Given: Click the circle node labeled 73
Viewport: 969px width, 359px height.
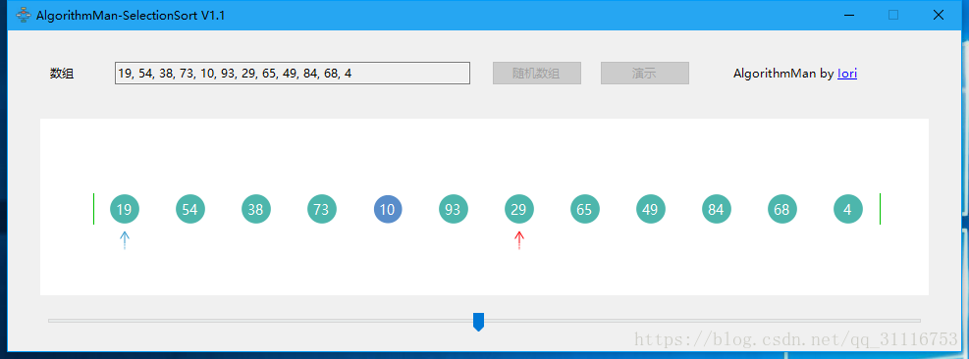Looking at the screenshot, I should click(322, 210).
